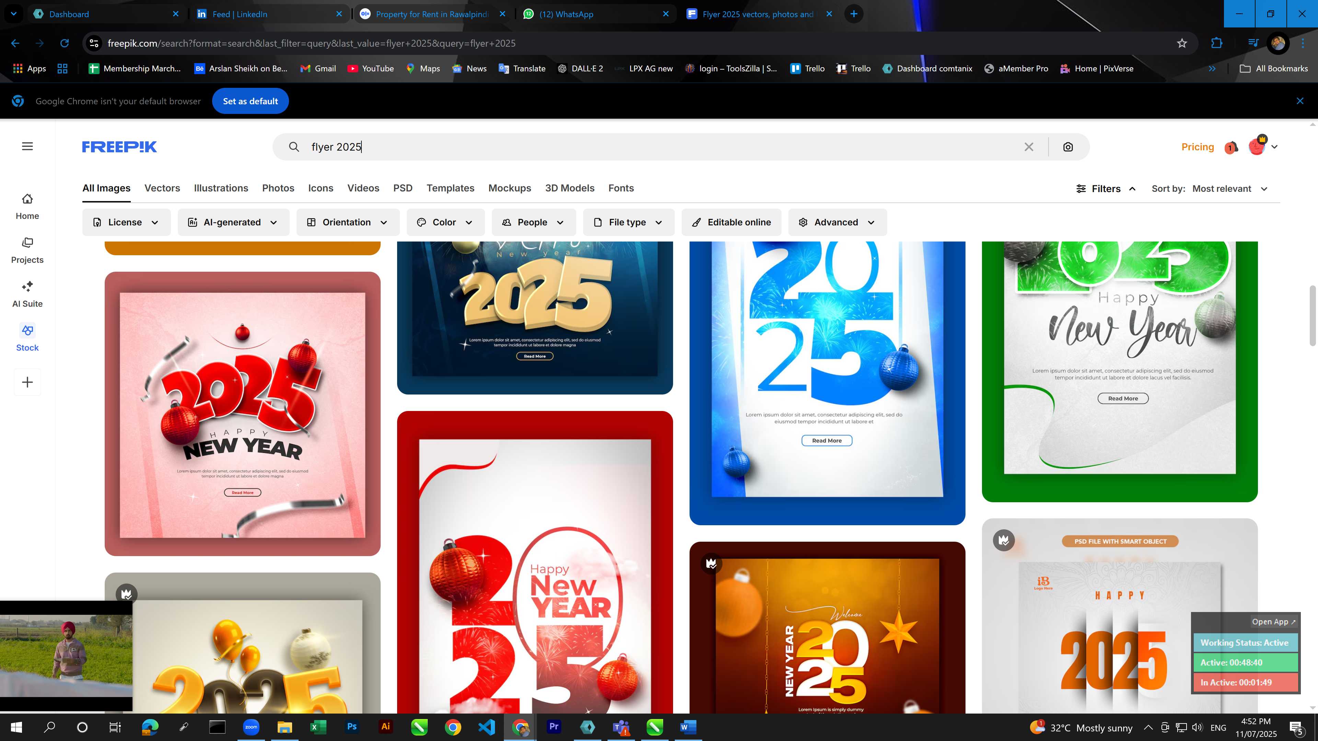This screenshot has height=741, width=1318.
Task: Open Freepik notifications bell
Action: 1231,147
